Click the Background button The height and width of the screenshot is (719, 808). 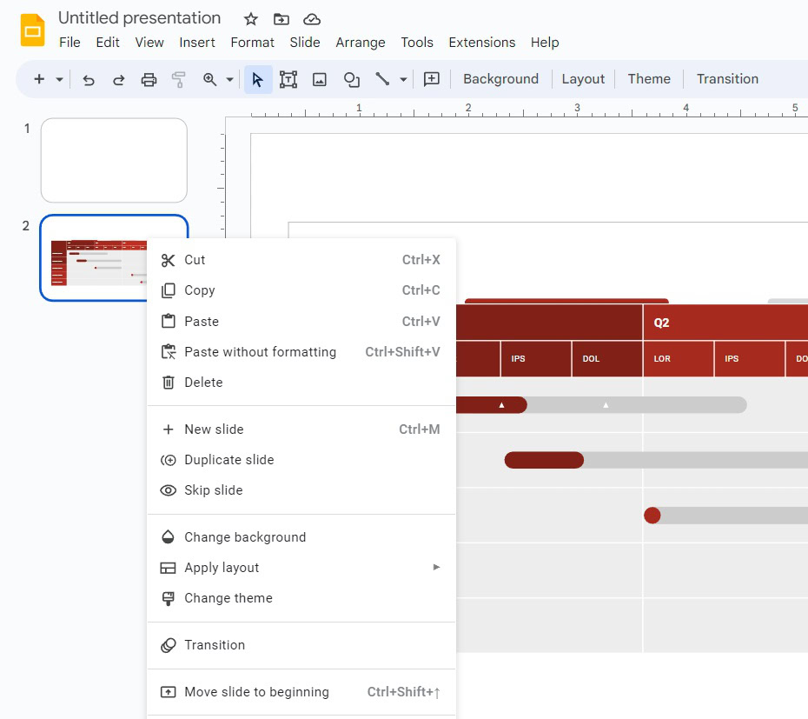[500, 79]
